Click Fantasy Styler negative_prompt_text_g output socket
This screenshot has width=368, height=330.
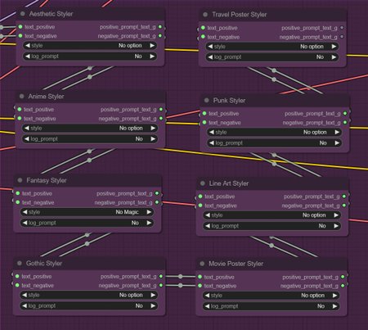point(157,202)
